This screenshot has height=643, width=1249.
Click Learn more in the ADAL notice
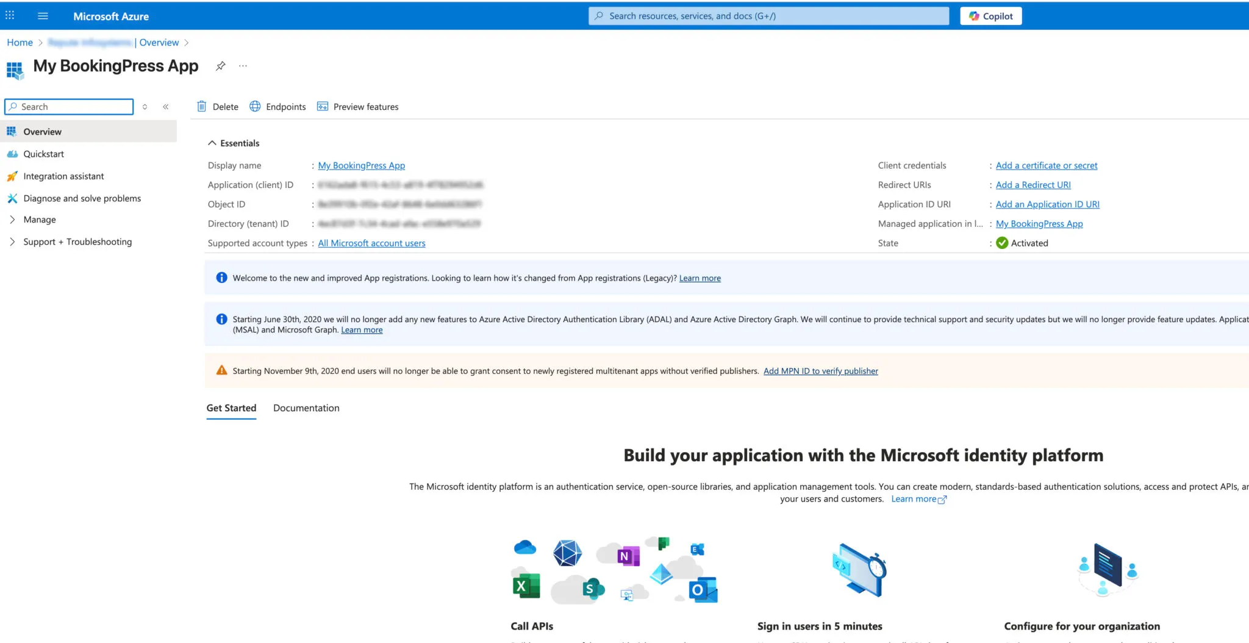pyautogui.click(x=362, y=330)
